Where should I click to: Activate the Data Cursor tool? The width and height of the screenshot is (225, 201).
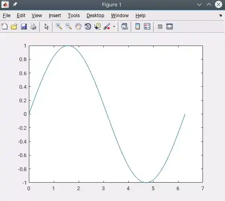tap(97, 27)
